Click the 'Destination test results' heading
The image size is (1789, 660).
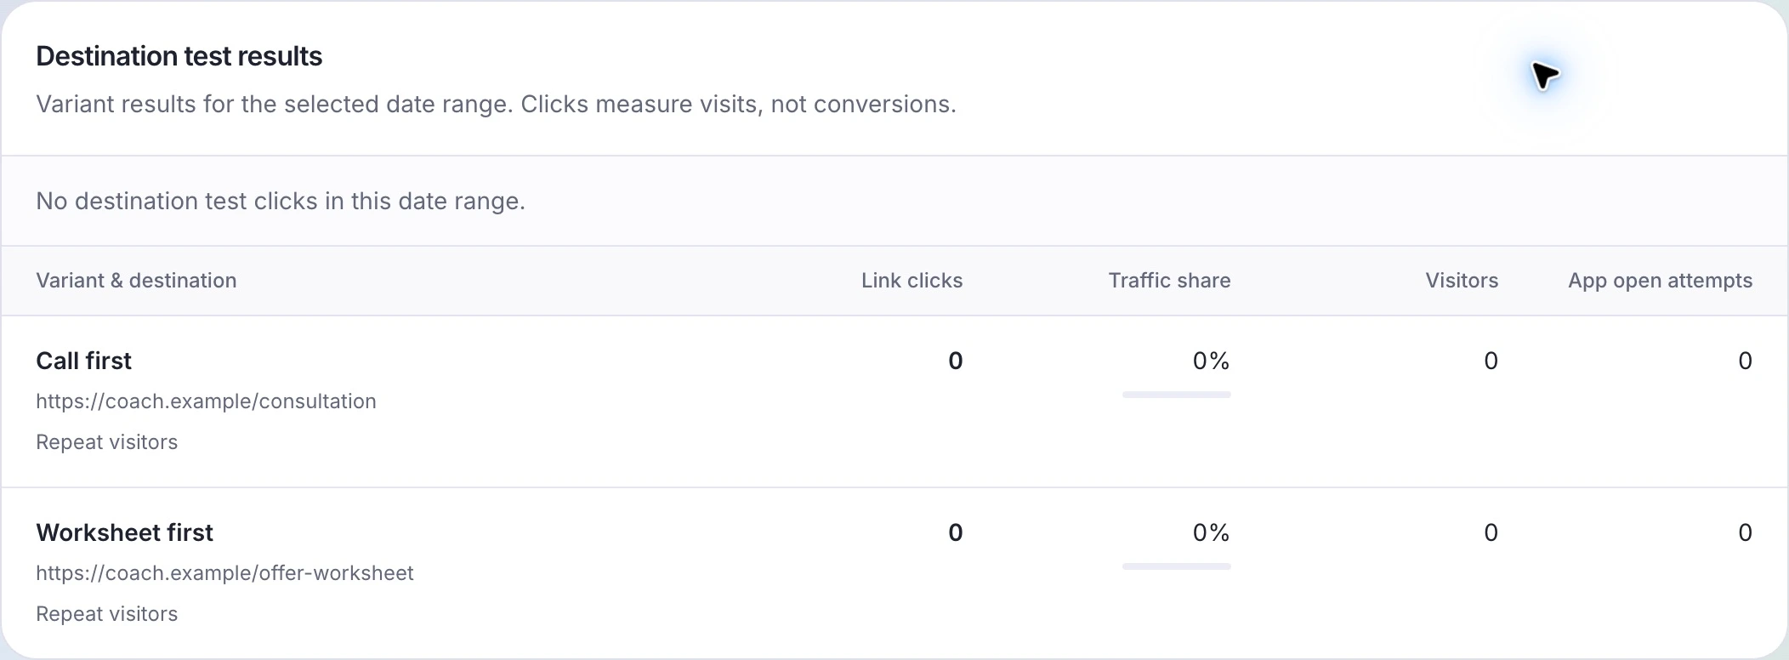[179, 56]
